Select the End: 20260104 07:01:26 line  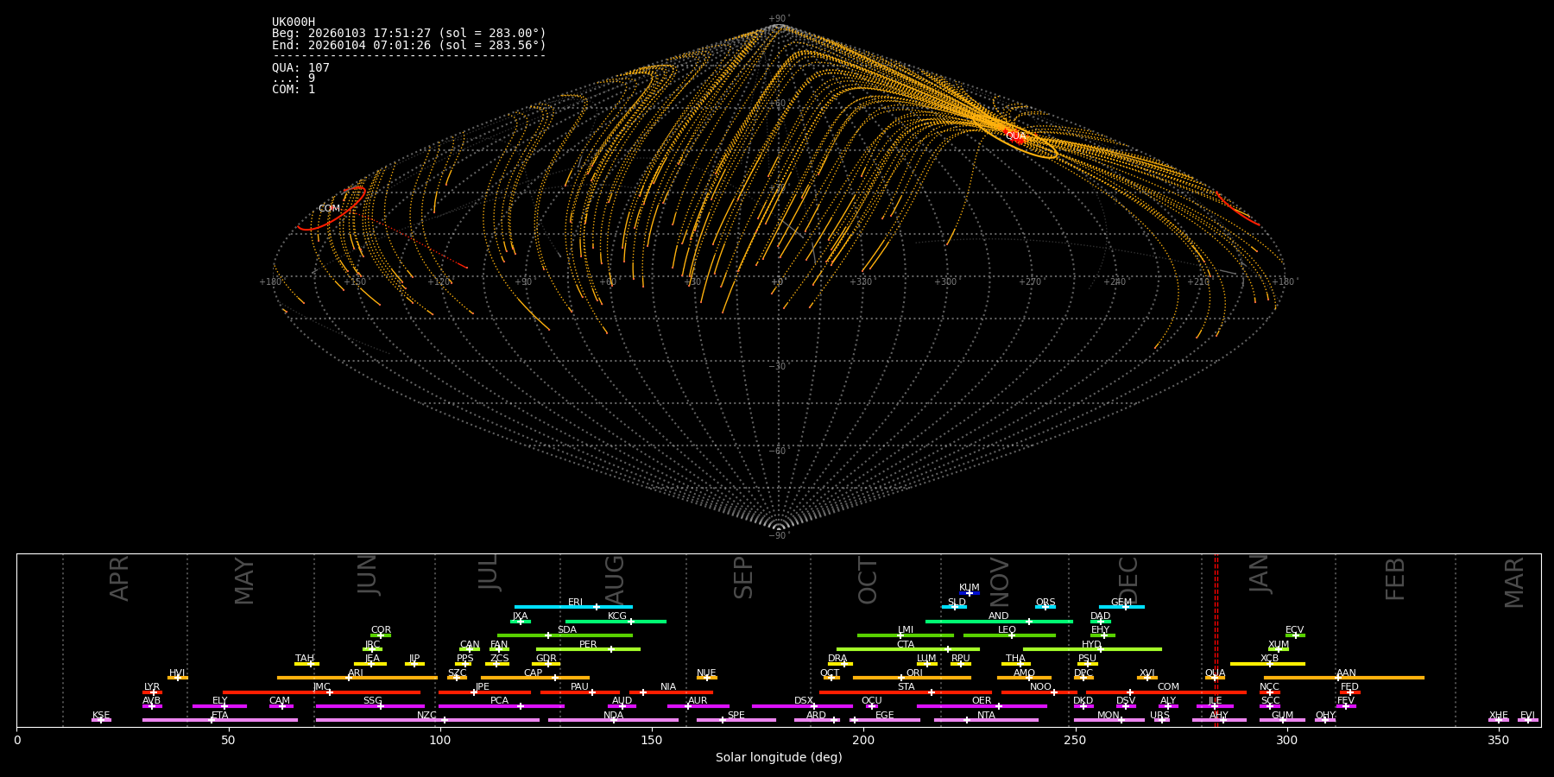(409, 45)
